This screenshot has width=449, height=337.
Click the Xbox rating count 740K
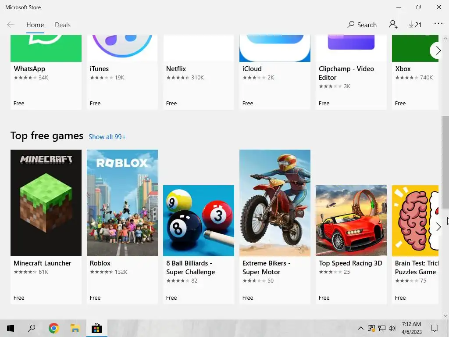[x=426, y=77]
